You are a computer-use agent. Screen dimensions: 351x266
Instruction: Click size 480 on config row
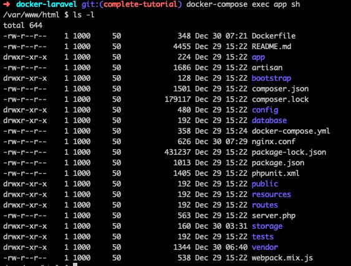pos(185,110)
